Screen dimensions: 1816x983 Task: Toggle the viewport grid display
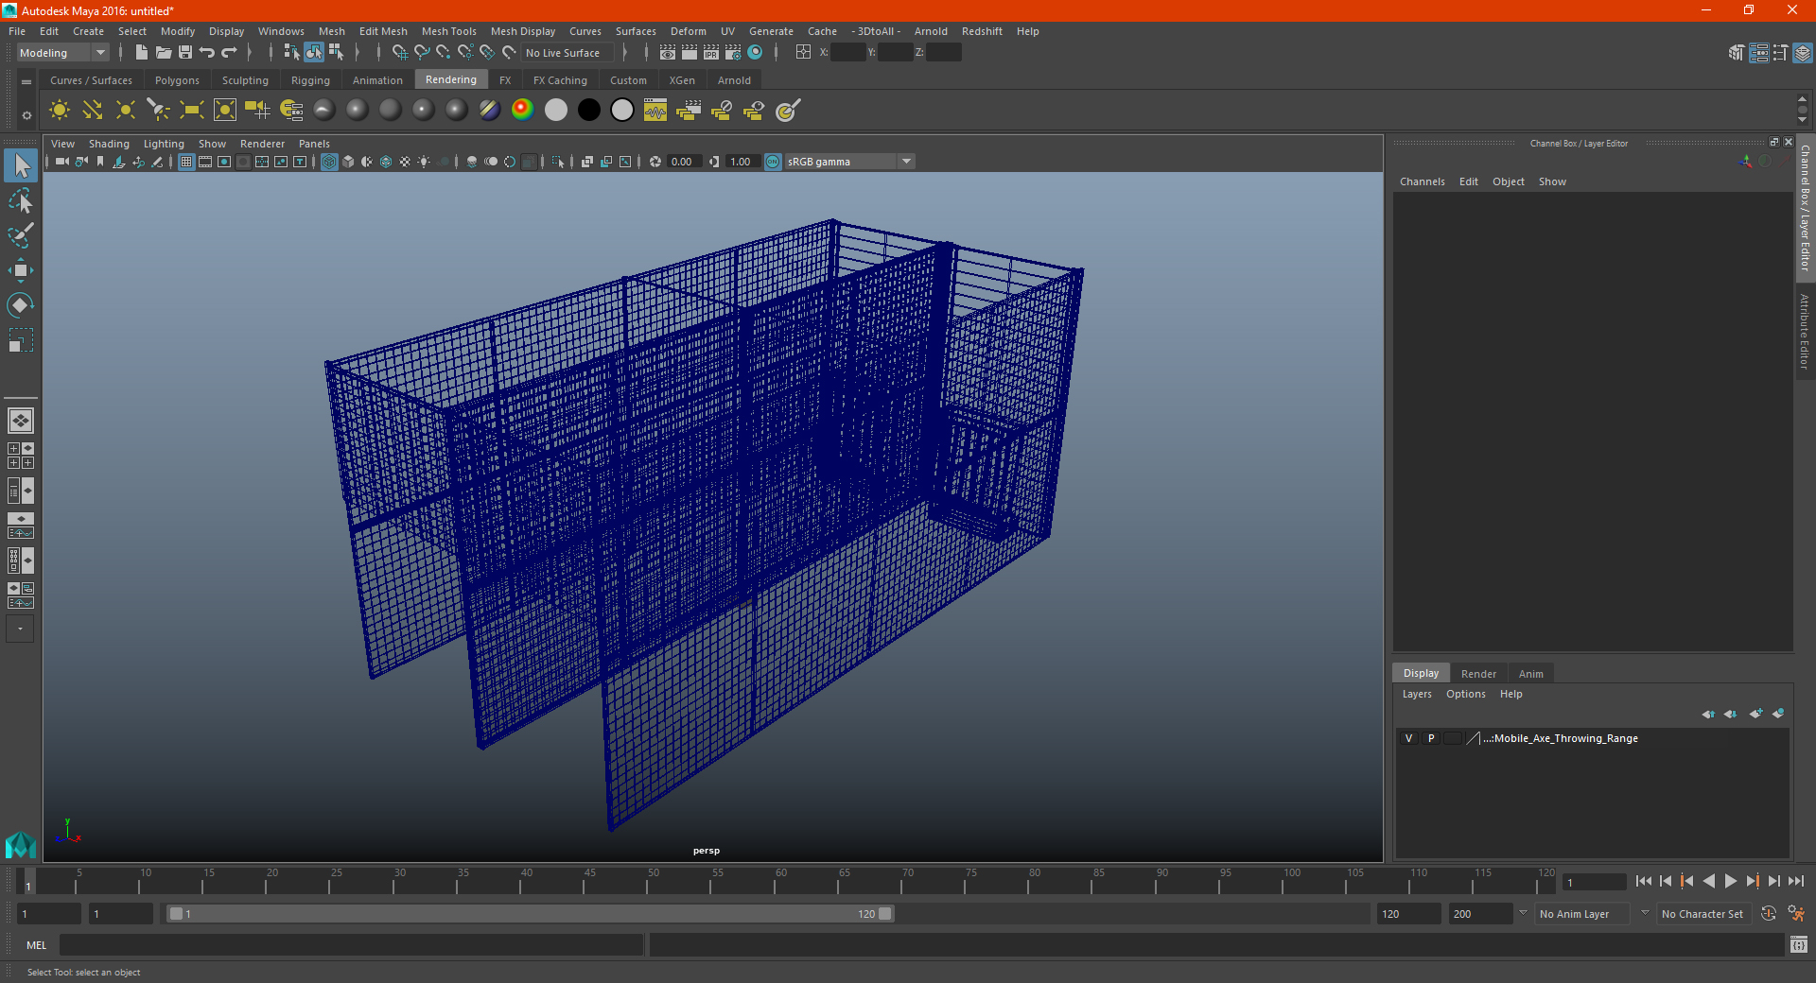[186, 162]
